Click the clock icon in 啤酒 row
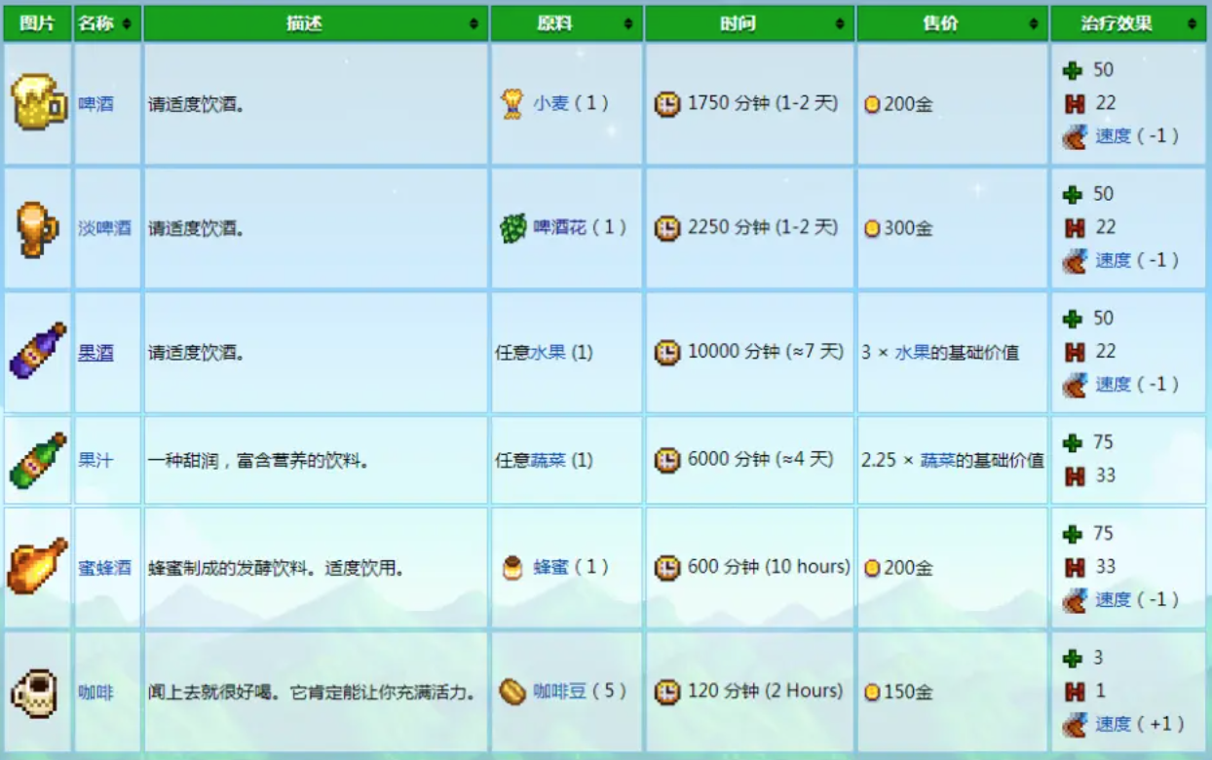The height and width of the screenshot is (760, 1212). click(667, 103)
